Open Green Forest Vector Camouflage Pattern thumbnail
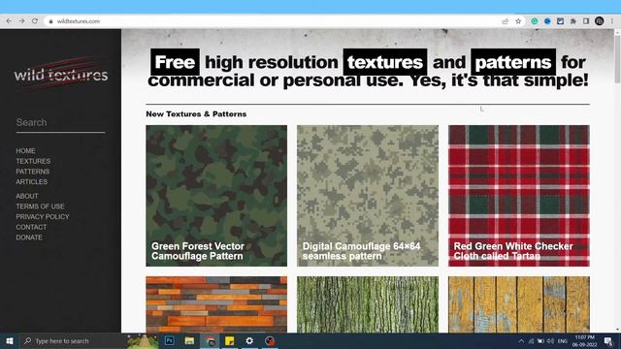Image resolution: width=621 pixels, height=349 pixels. click(216, 196)
